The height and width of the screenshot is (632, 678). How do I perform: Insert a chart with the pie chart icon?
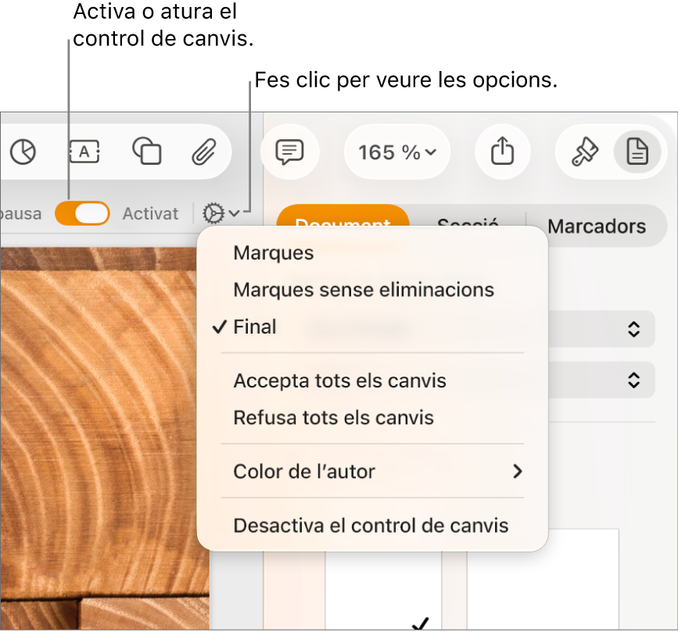point(23,152)
